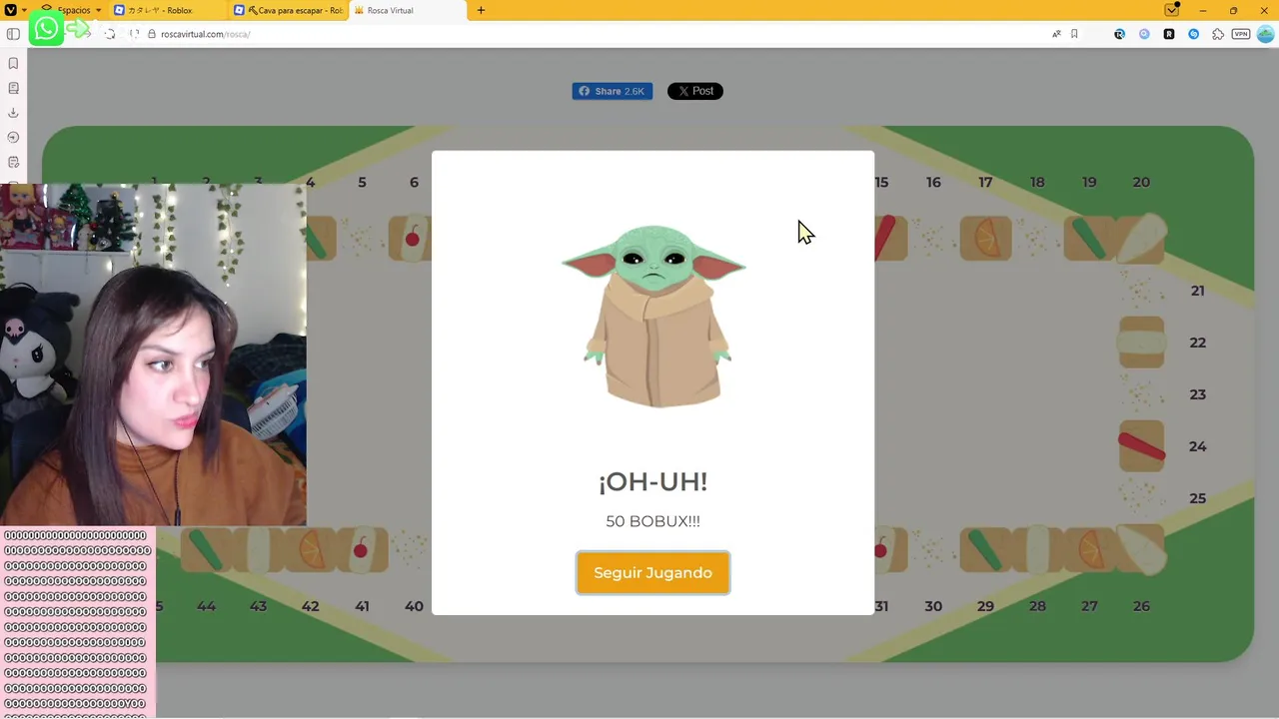Viewport: 1279px width, 719px height.
Task: Open a new tab with plus button
Action: pos(481,10)
